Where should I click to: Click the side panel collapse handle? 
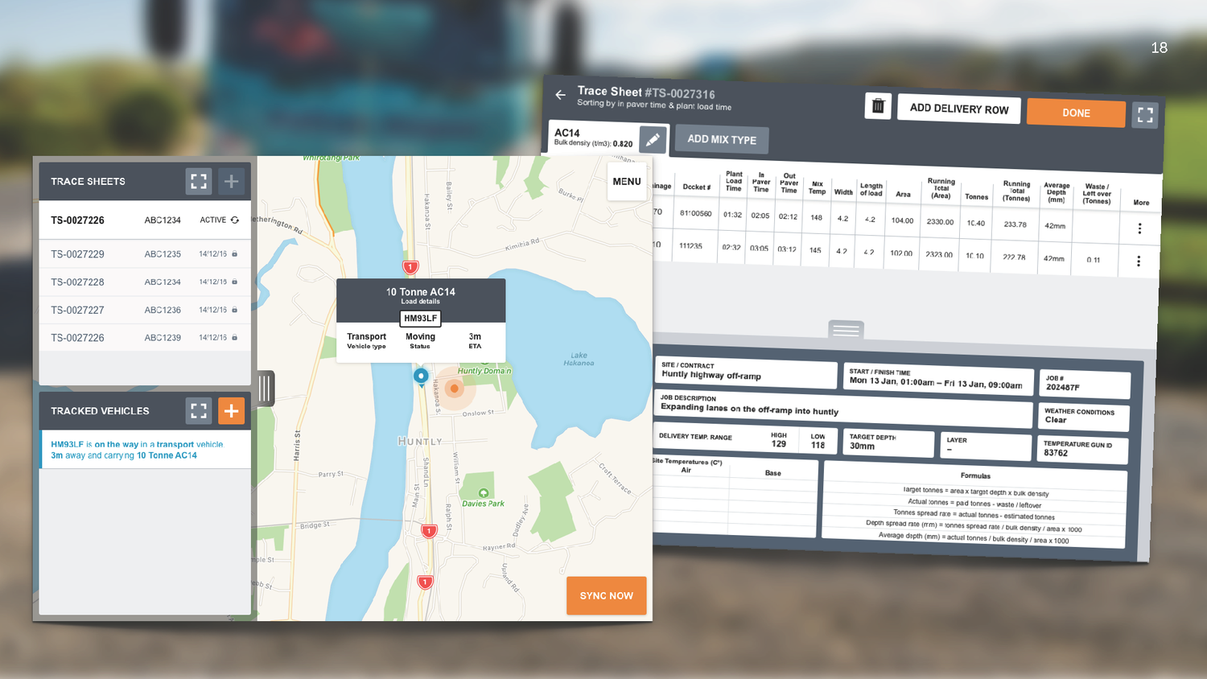(x=266, y=389)
